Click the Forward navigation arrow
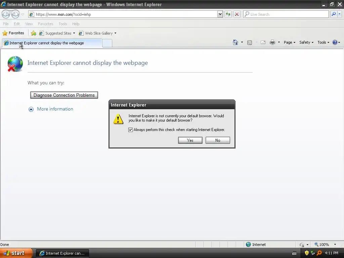The height and width of the screenshot is (258, 344). pyautogui.click(x=15, y=14)
